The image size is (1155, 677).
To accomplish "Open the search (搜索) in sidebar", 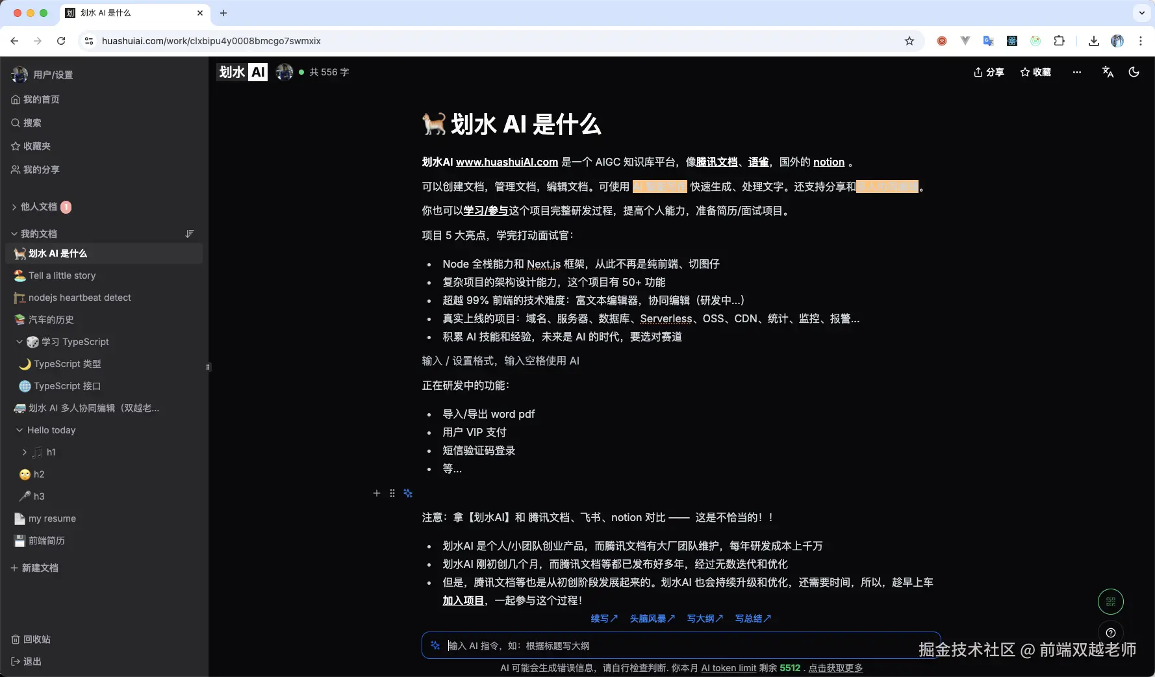I will (32, 123).
